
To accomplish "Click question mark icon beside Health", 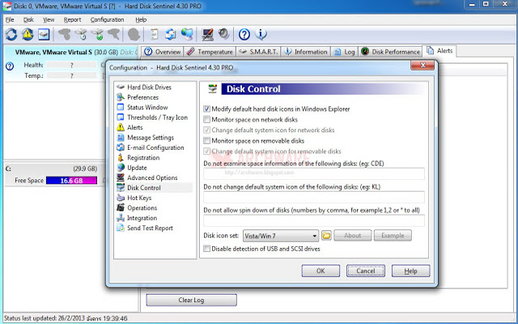I will click(10, 66).
